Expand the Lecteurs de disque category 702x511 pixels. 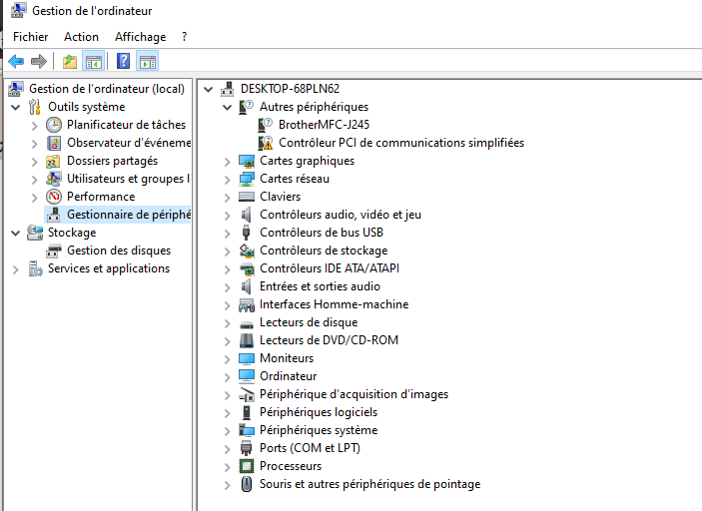tap(227, 323)
